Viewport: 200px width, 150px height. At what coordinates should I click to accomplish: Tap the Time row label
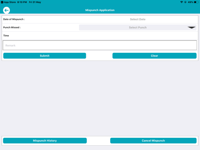pos(6,36)
